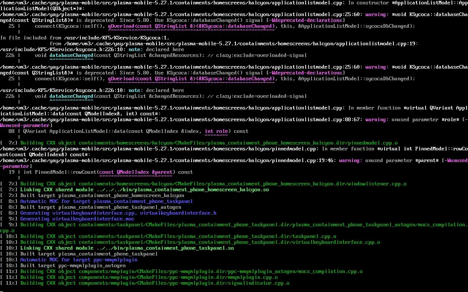This screenshot has width=468, height=292.
Task: Click the pinnedmodel.cpp.o build line
Action: point(199,143)
